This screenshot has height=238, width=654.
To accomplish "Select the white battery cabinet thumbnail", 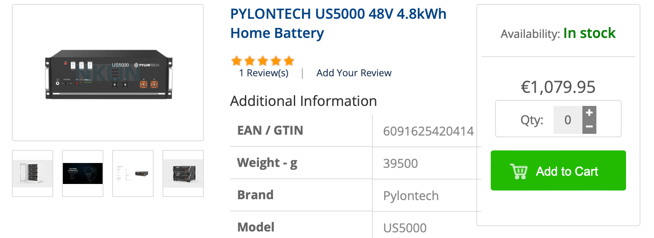I will point(33,173).
